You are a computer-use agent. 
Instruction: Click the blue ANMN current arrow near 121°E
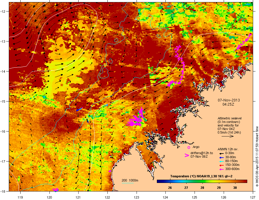(79, 109)
